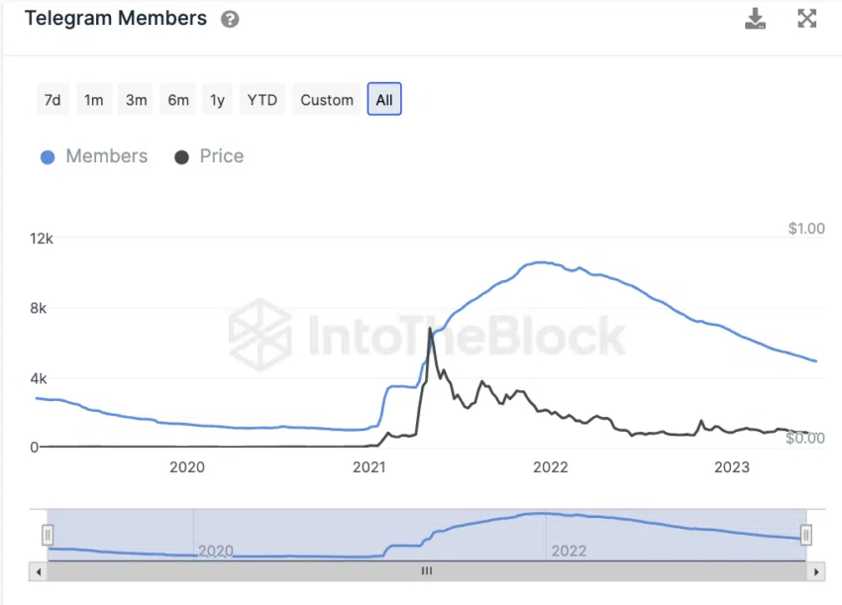
Task: Switch to 6m time range
Action: click(178, 100)
